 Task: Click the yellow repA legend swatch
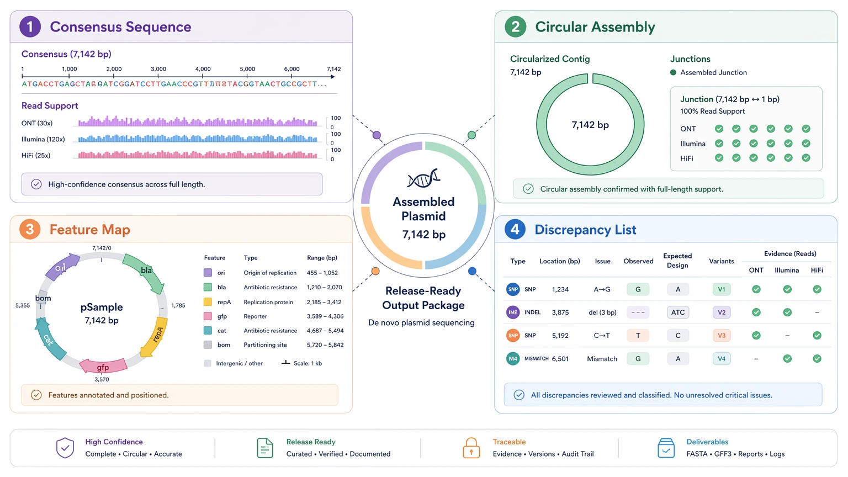pos(208,302)
